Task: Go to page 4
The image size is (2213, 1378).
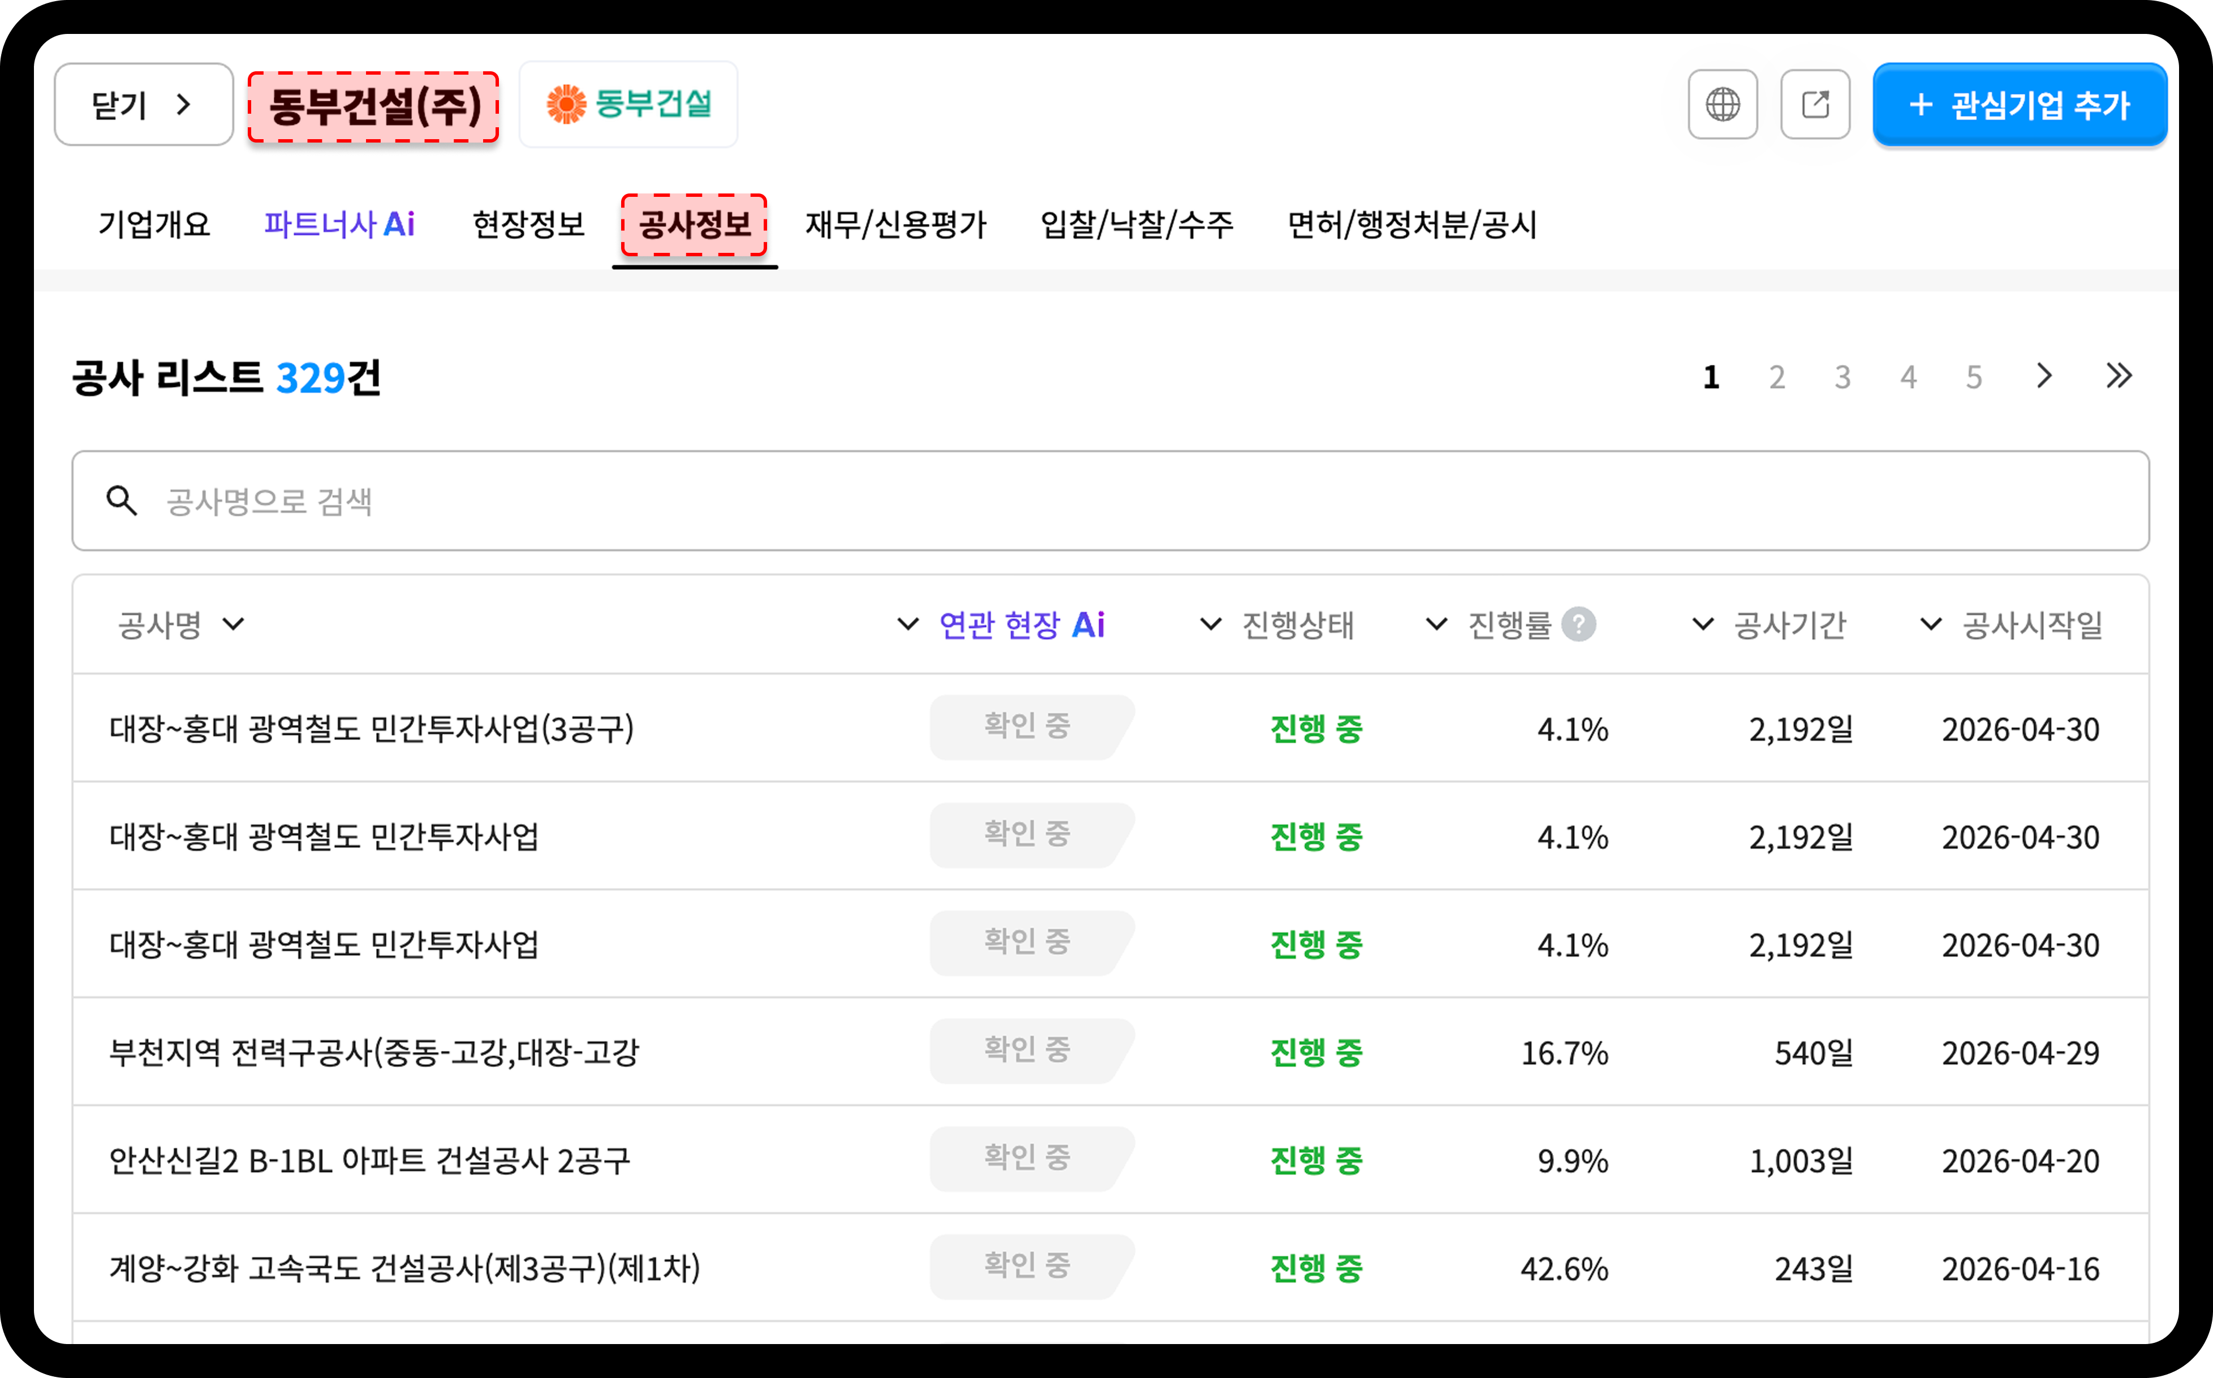Action: click(1908, 377)
